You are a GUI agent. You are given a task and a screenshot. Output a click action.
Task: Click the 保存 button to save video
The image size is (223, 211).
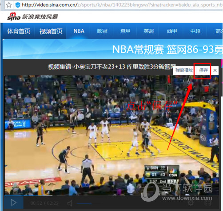click(x=203, y=70)
